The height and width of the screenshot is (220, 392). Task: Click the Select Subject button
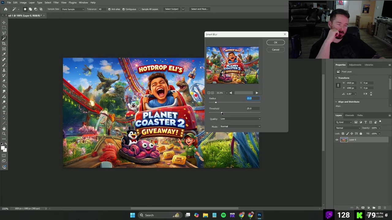[171, 9]
